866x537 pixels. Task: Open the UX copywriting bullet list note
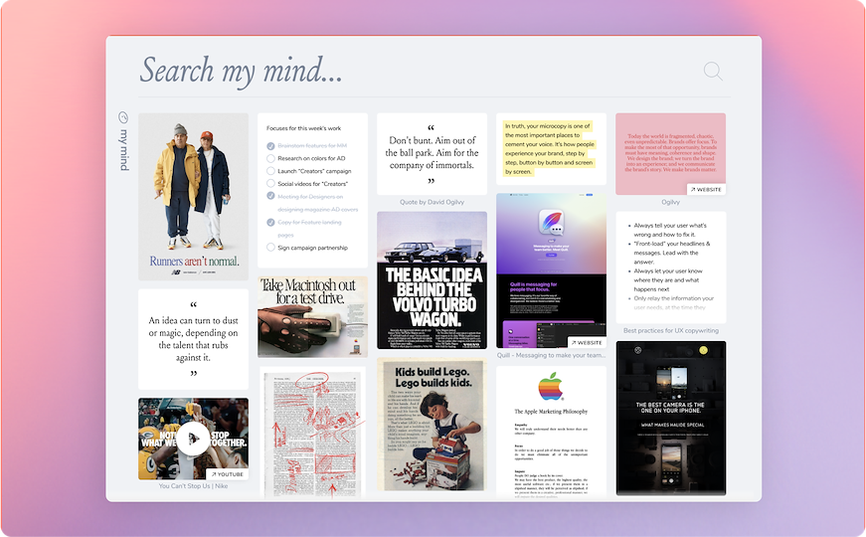(x=671, y=268)
